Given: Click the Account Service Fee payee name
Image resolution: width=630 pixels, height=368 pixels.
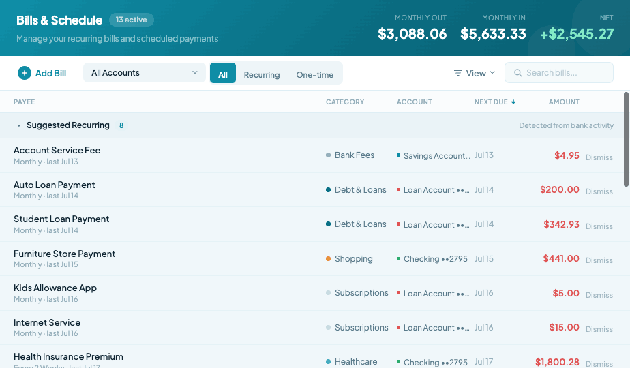Looking at the screenshot, I should point(57,150).
